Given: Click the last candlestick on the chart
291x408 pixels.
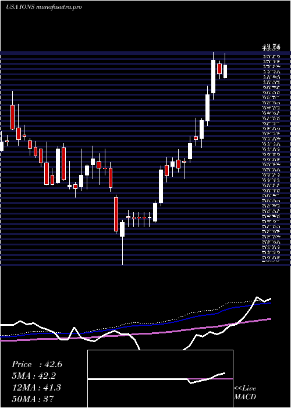Looking at the screenshot, I should coord(225,66).
